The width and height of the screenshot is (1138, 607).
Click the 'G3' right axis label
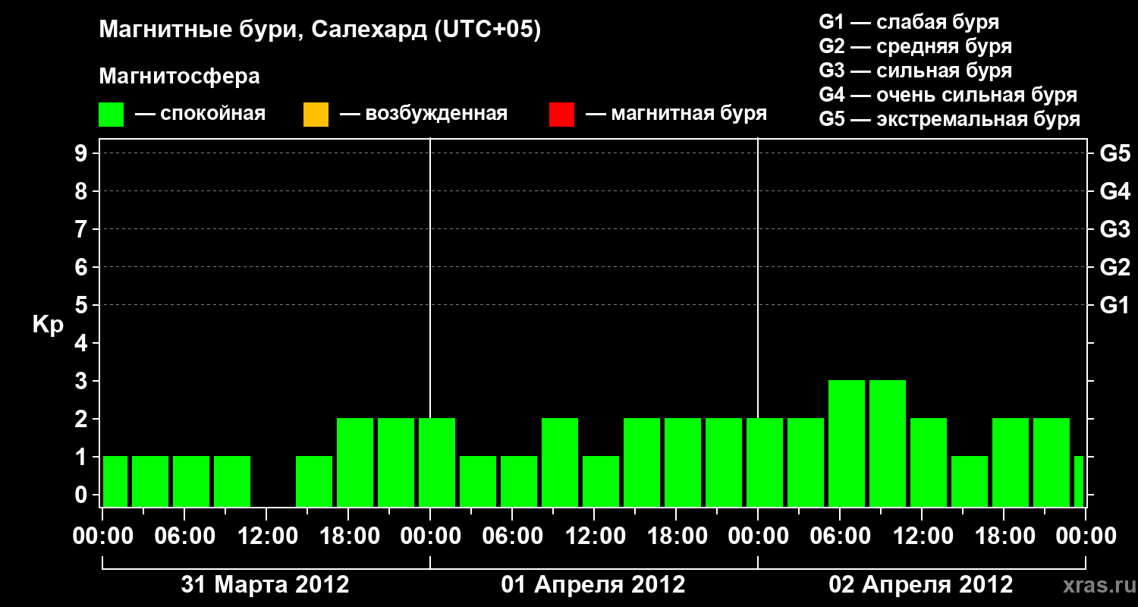(x=1114, y=229)
